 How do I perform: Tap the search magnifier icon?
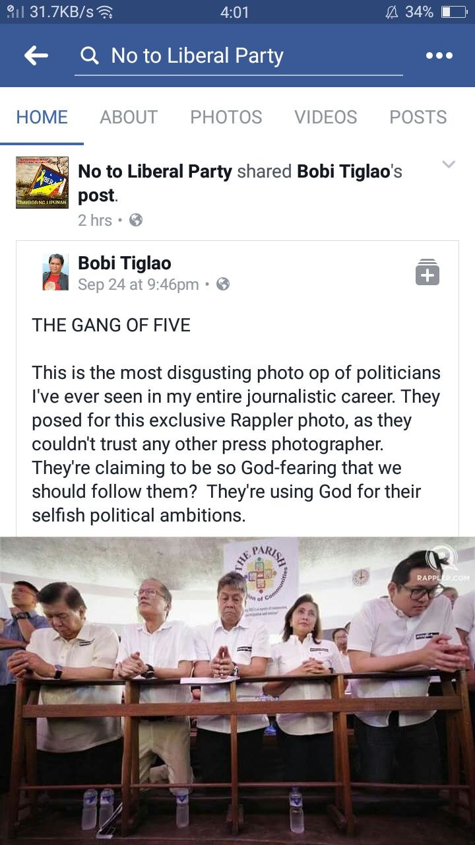(x=89, y=56)
